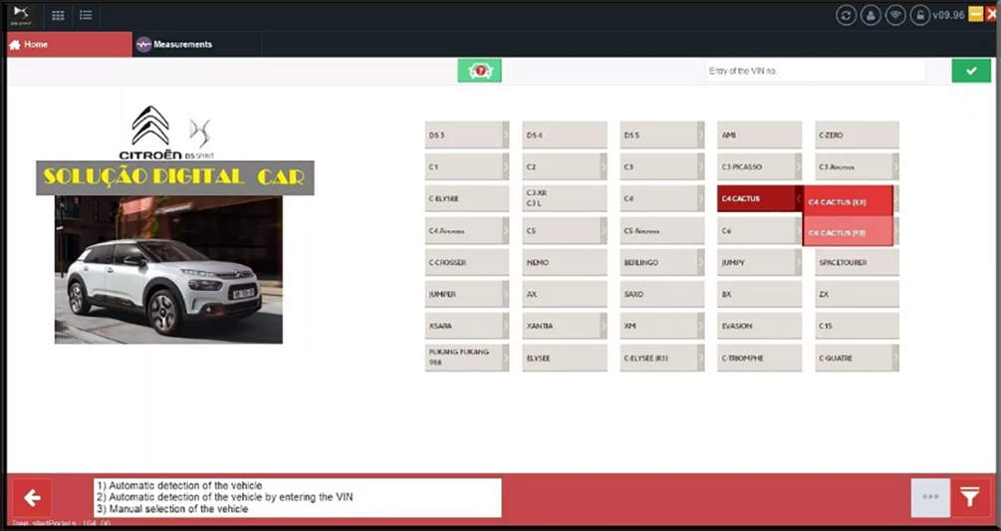Click the three dots more button
The height and width of the screenshot is (531, 1001).
930,498
